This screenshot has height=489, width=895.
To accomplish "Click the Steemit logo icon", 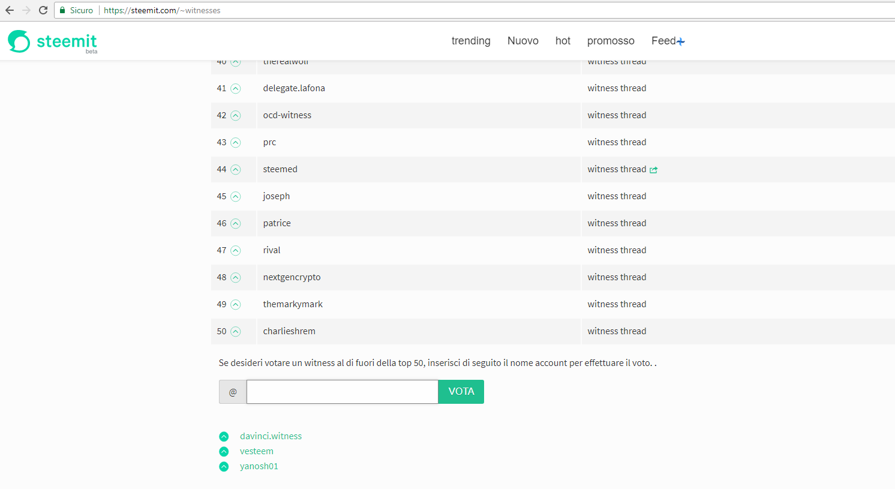I will tap(19, 41).
